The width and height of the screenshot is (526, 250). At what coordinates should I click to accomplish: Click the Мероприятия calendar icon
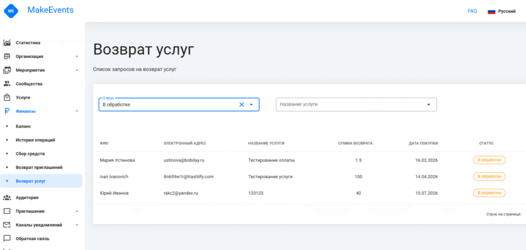[7, 70]
